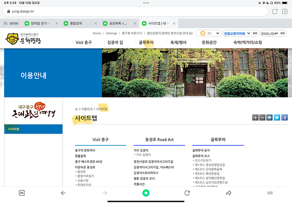Screen dimensions: 292x204
Task: Click the home icon in the breadcrumb
Action: tap(76, 109)
